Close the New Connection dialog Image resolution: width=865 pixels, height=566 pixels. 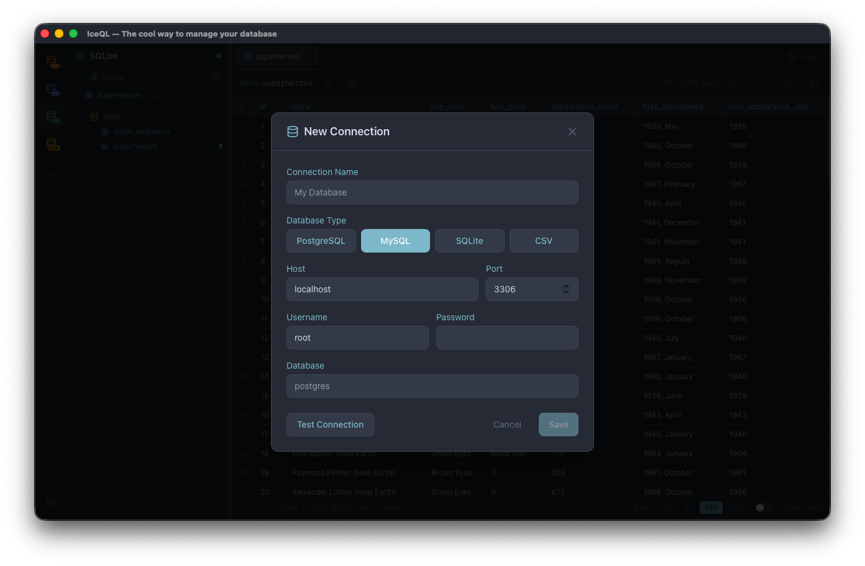(572, 132)
